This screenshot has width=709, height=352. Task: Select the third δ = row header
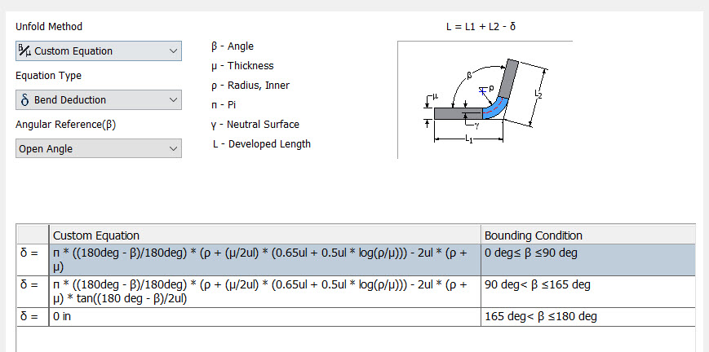[33, 317]
